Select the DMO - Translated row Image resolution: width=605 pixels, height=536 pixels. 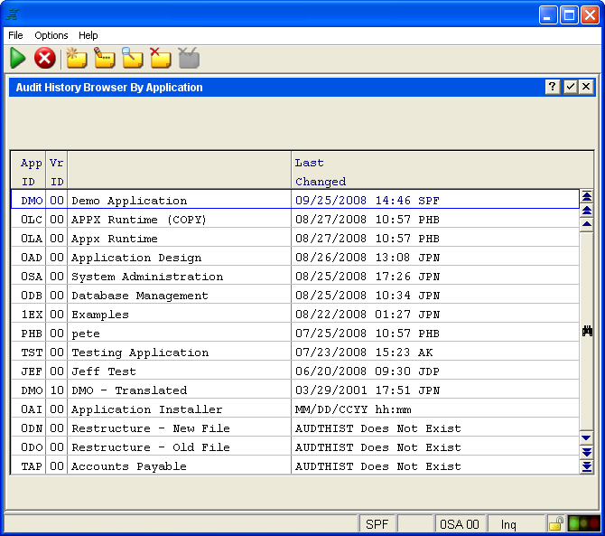click(x=295, y=390)
